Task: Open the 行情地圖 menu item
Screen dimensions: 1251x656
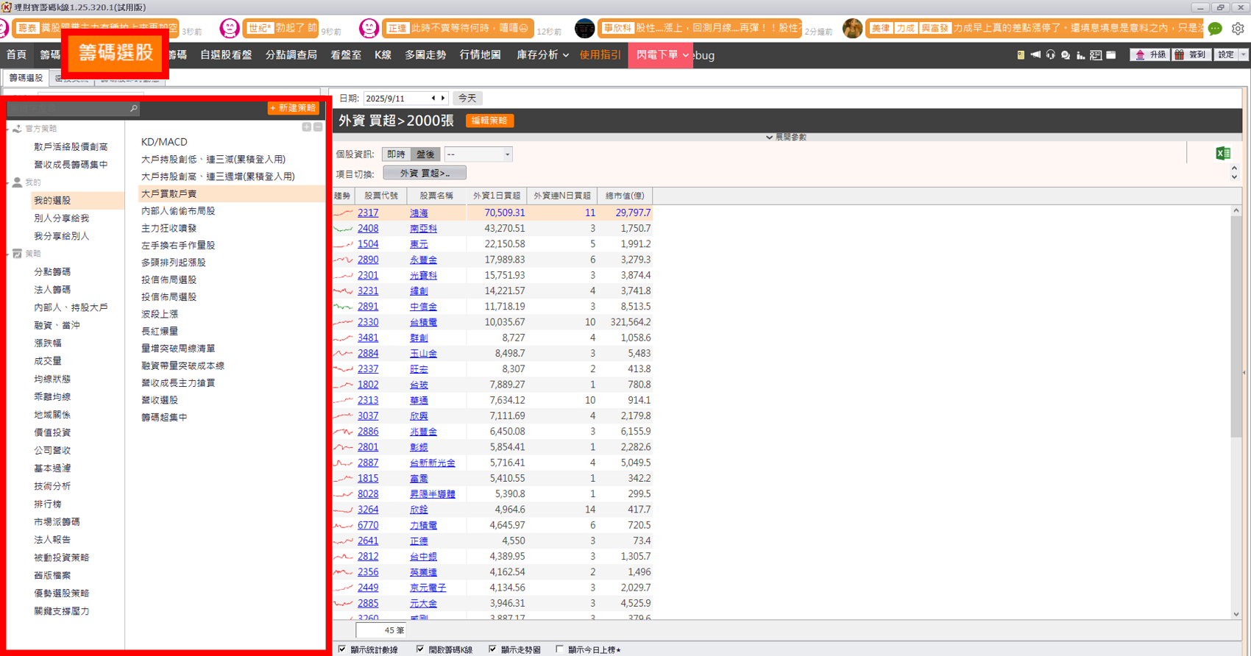Action: coord(480,55)
